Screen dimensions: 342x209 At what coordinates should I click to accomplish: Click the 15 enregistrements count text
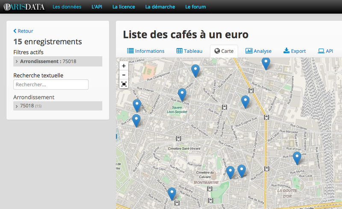[47, 41]
